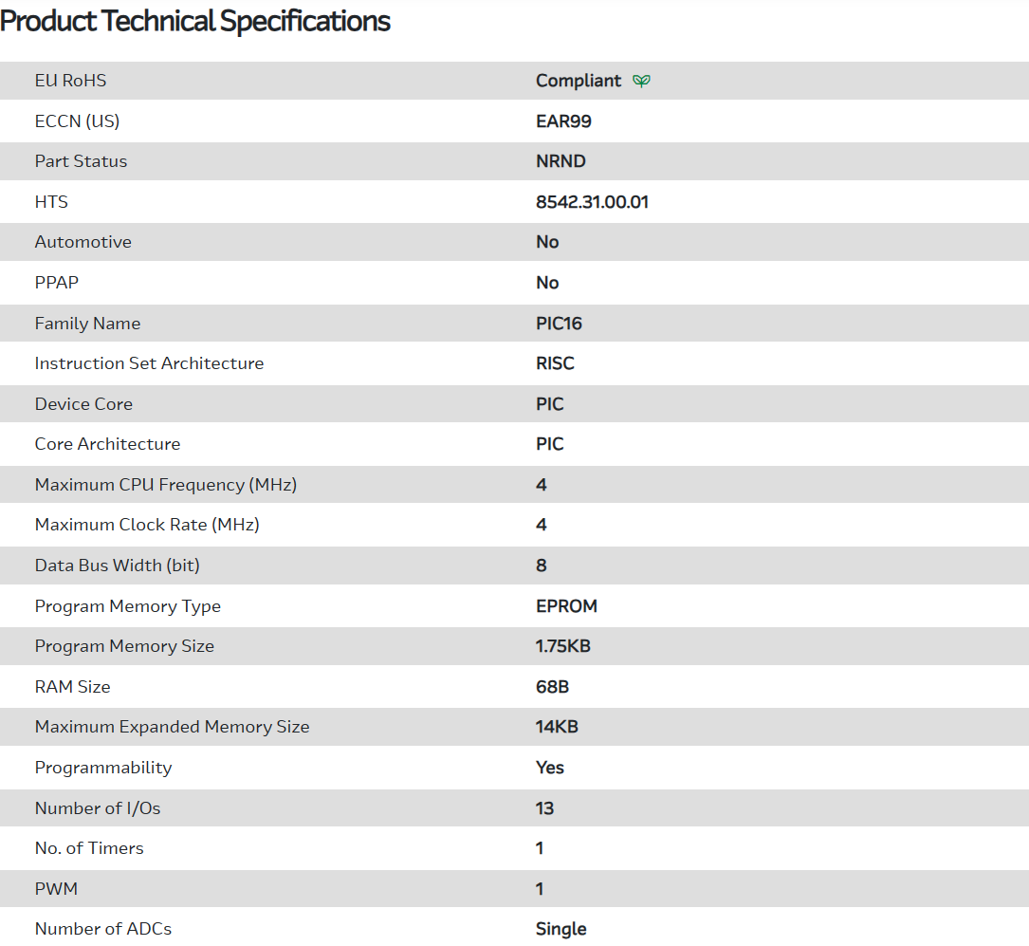Viewport: 1029px width, 946px height.
Task: Click the green leaf RoHS icon
Action: [x=642, y=82]
